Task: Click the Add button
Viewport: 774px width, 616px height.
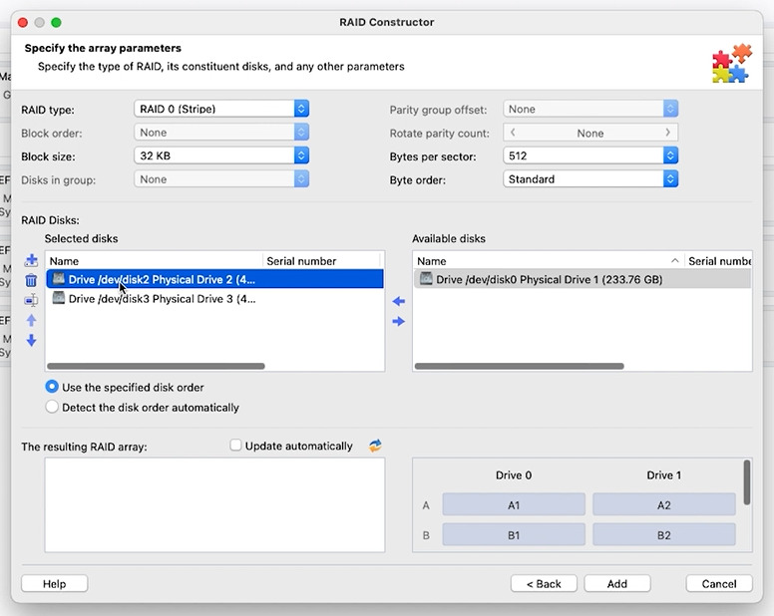Action: pos(617,583)
